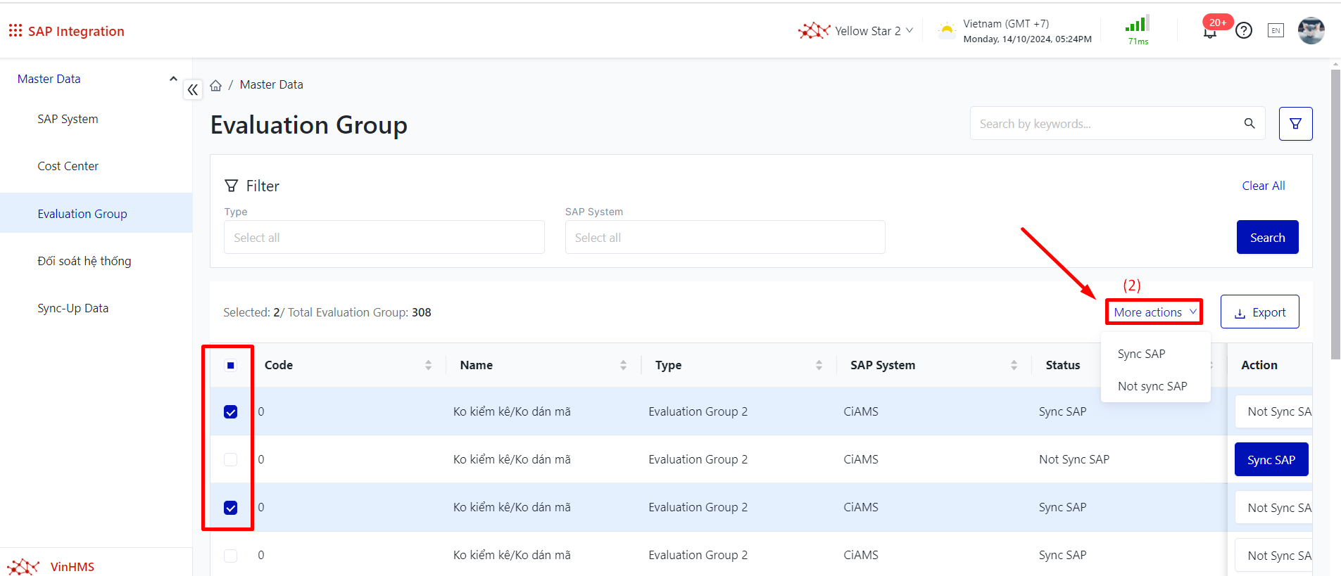Choose Not sync SAP from More actions menu

click(1152, 386)
